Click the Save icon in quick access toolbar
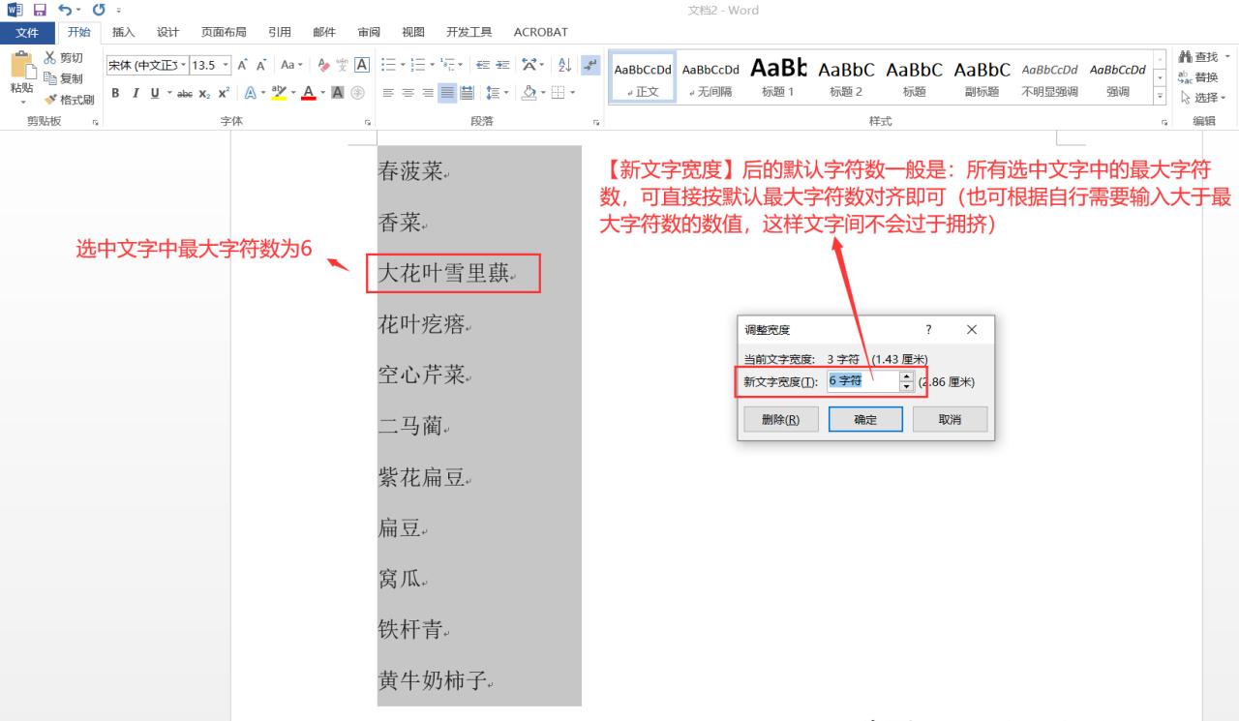Image resolution: width=1239 pixels, height=721 pixels. (x=40, y=10)
